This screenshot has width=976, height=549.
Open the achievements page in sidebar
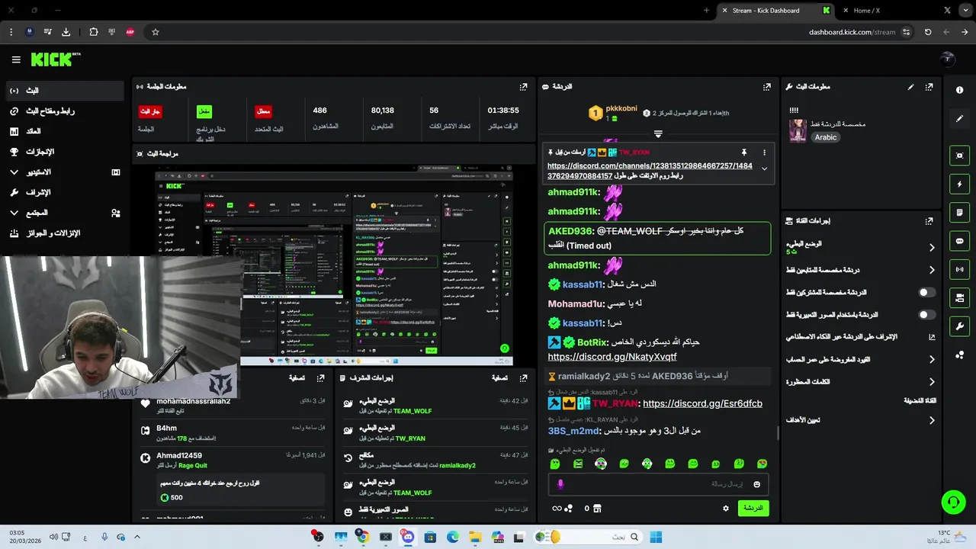65,152
